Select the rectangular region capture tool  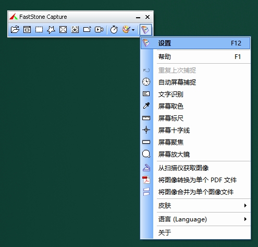[x=39, y=30]
